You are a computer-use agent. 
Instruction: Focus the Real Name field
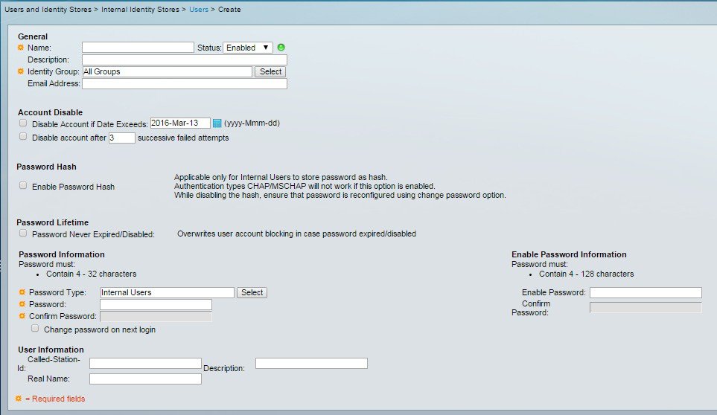point(145,379)
